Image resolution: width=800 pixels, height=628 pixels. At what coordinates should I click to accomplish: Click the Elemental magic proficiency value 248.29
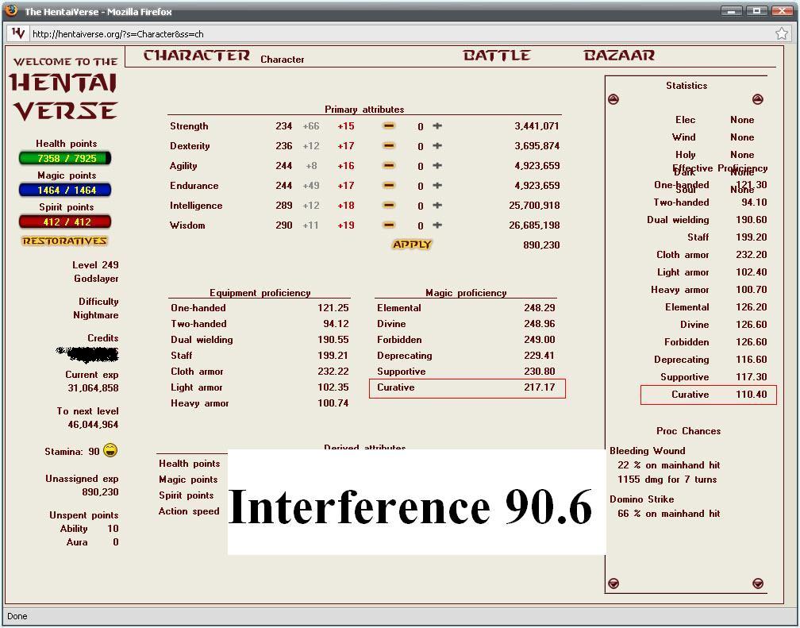tap(540, 308)
